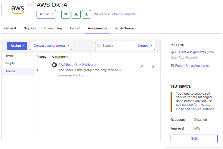Screen dimensions: 223x149
Task: Click the Priority column header
Action: 41,57
